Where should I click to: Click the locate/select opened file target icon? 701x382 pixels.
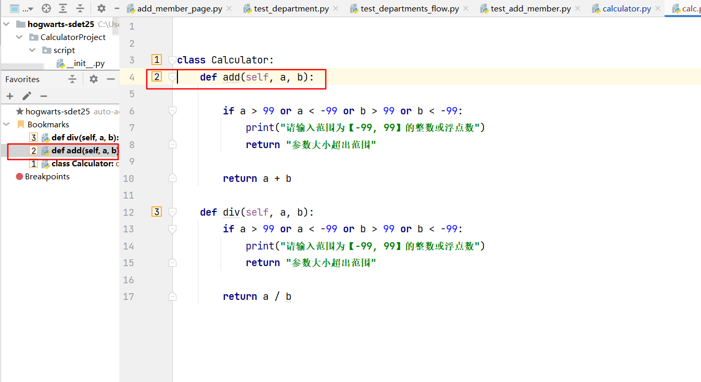coord(46,8)
